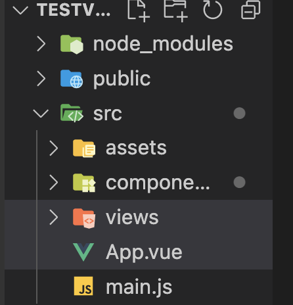The width and height of the screenshot is (293, 305).
Task: Expand the views folder chevron
Action: pyautogui.click(x=54, y=218)
